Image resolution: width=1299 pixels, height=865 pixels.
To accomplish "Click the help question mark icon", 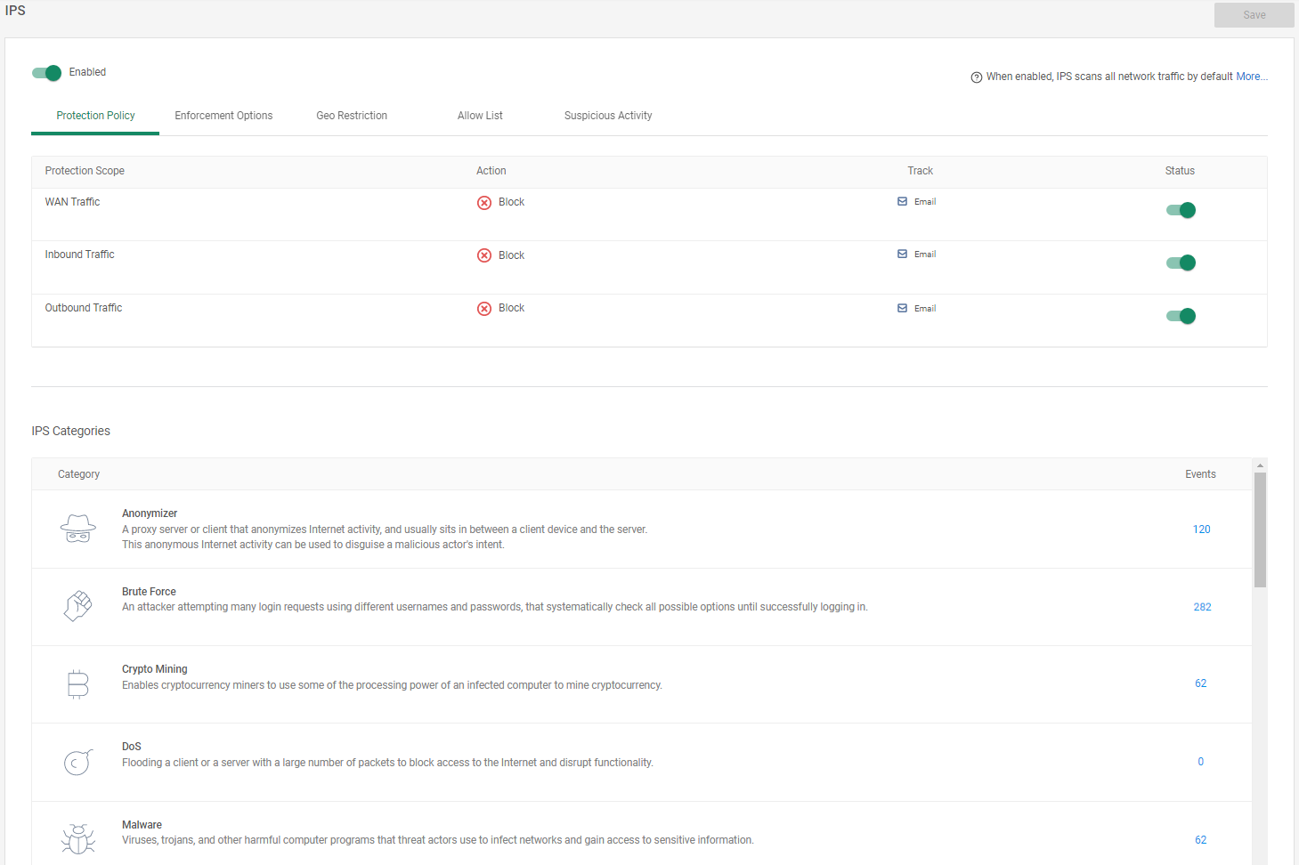I will tap(976, 77).
